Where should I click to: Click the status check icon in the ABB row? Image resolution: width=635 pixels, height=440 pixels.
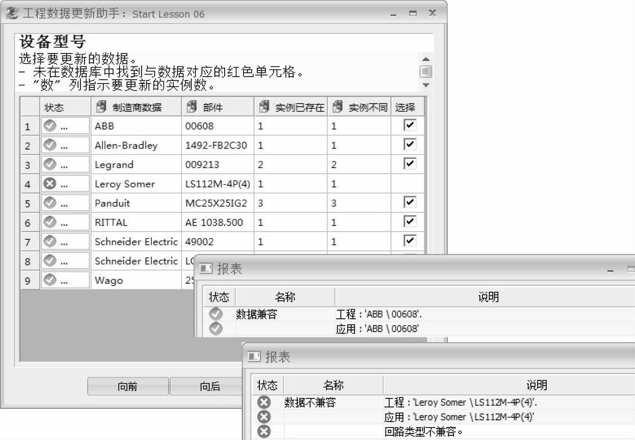(x=50, y=126)
